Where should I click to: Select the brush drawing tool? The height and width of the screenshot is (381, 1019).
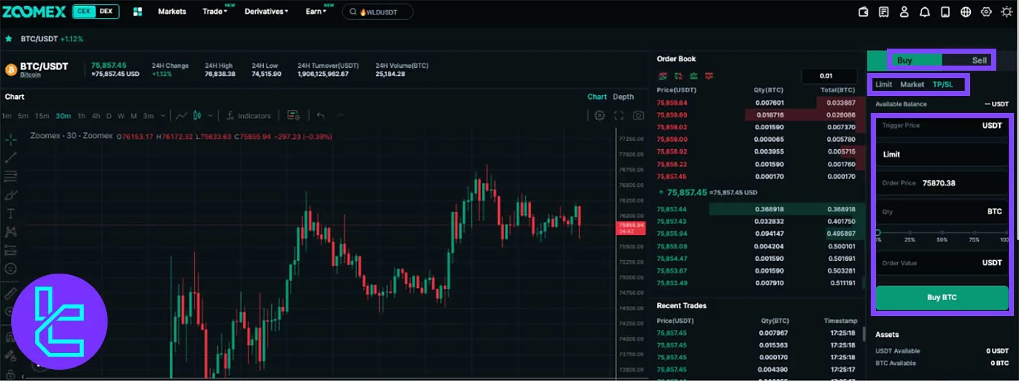click(x=11, y=195)
